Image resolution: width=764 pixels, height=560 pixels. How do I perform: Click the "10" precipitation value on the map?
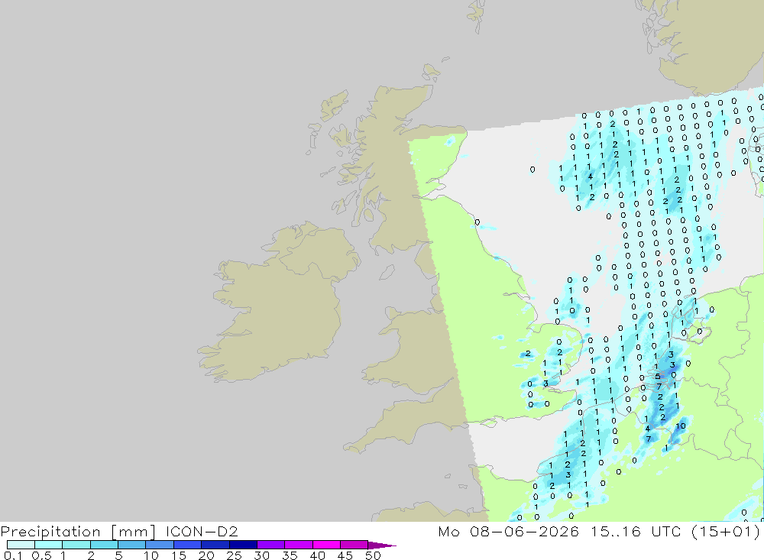coord(680,426)
